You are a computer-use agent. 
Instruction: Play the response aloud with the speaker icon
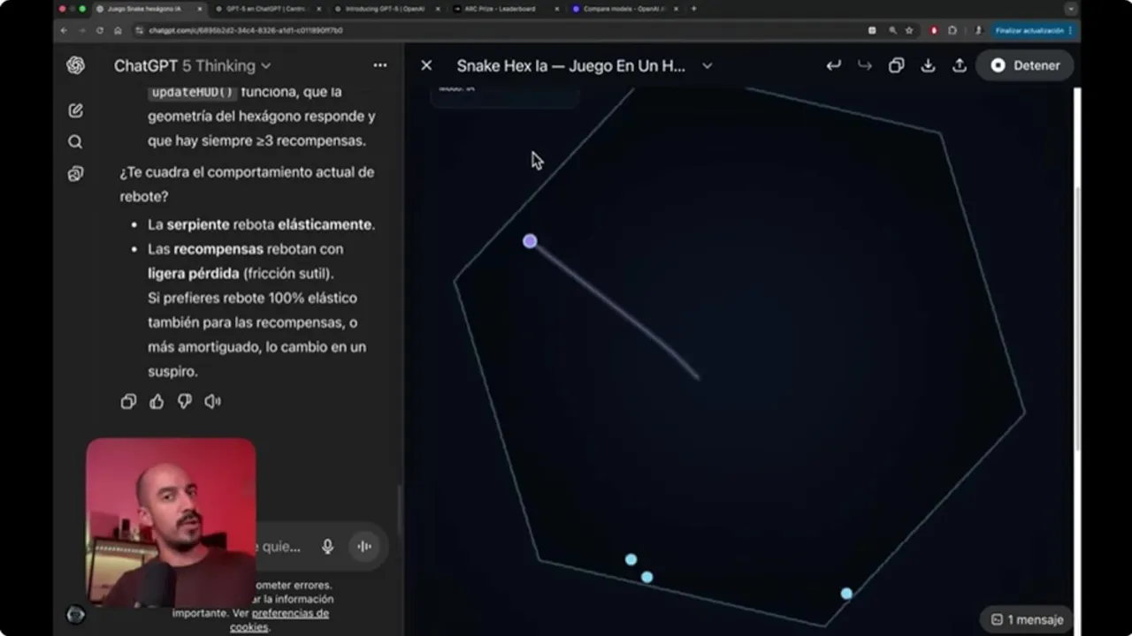(212, 402)
